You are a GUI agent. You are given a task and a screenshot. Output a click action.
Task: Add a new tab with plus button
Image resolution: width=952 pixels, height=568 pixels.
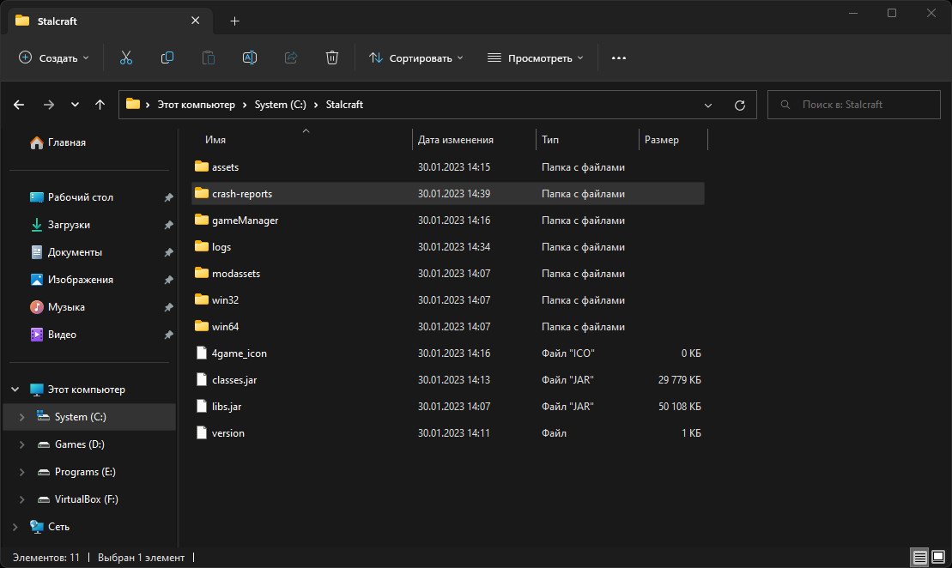point(235,21)
